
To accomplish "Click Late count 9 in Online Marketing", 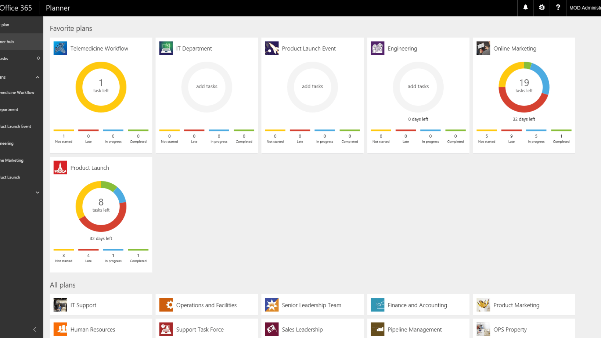I will (511, 136).
